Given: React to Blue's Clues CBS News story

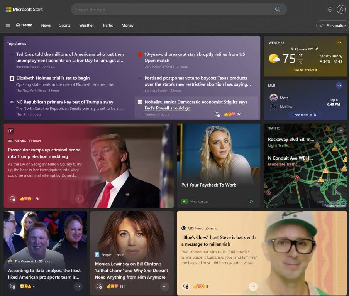Looking at the screenshot, I should 186,286.
